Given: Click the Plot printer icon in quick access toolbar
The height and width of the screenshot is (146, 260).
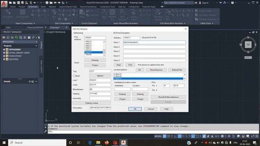Looking at the screenshot, I should (47, 3).
